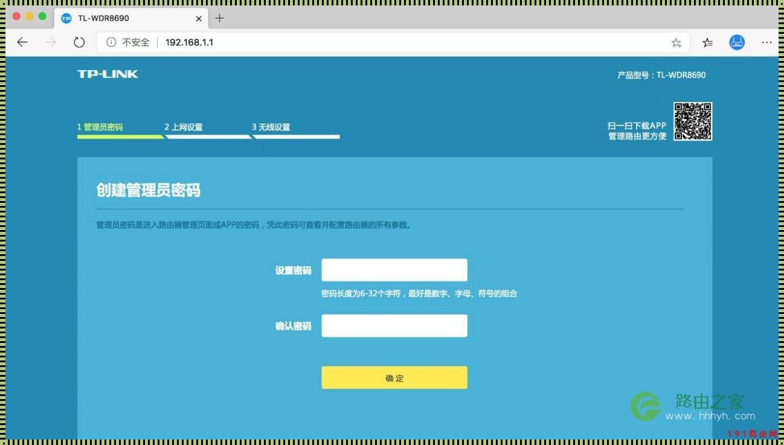The image size is (784, 445).
Task: Open the browser three-dot menu
Action: pyautogui.click(x=766, y=42)
